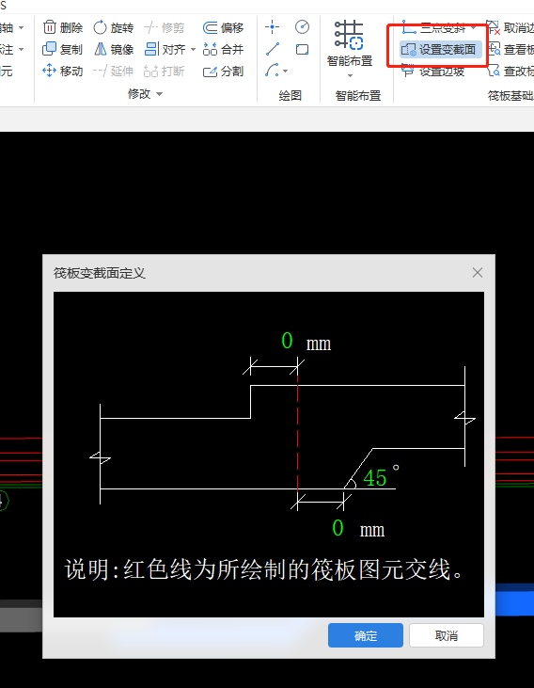This screenshot has width=534, height=688.
Task: Edit the 45 degree angle value
Action: (375, 478)
